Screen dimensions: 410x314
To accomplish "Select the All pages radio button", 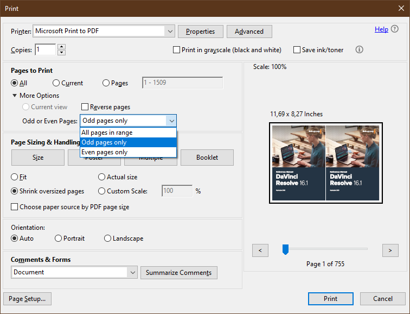I will coord(15,83).
